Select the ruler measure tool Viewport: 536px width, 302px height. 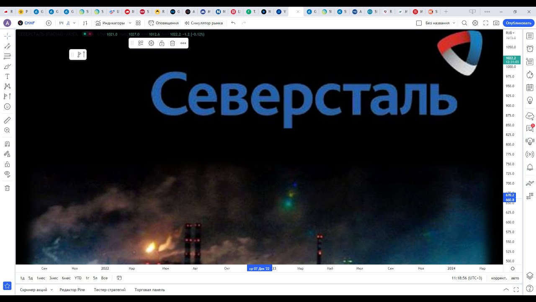7,120
